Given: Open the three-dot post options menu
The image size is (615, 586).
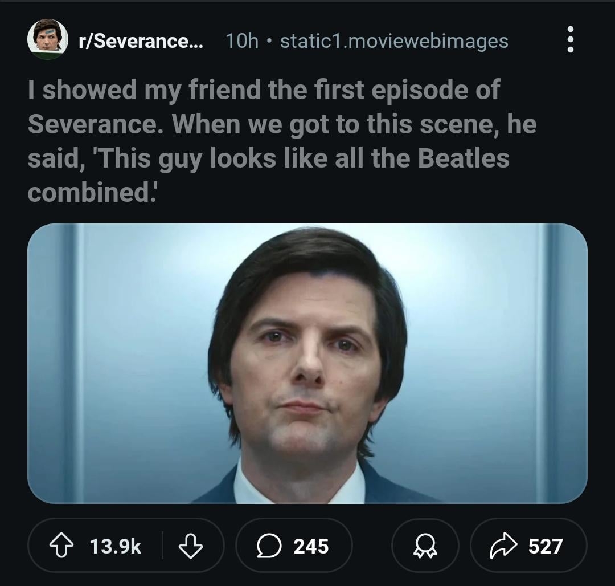Looking at the screenshot, I should point(570,40).
